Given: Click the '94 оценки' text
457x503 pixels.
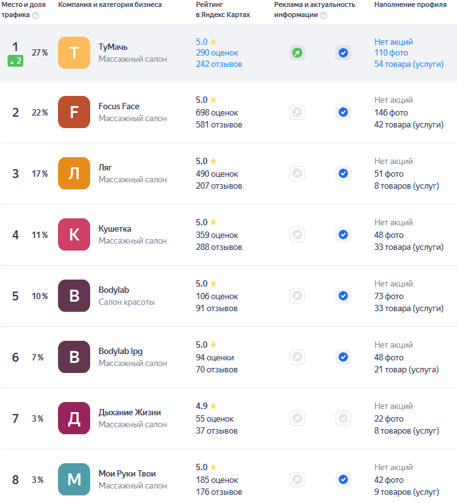Looking at the screenshot, I should click(x=215, y=357).
